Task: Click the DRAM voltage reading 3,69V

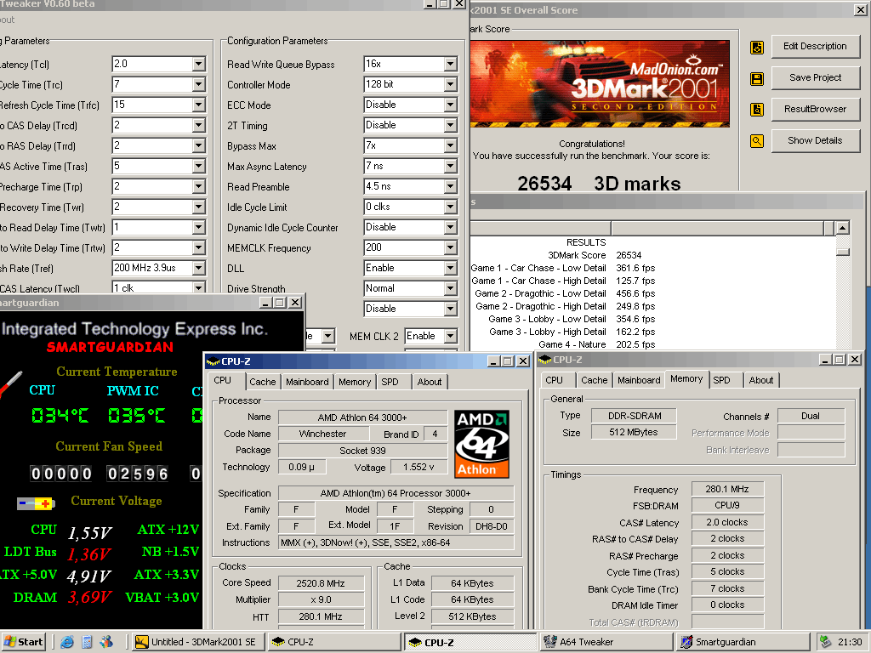Action: [x=89, y=598]
